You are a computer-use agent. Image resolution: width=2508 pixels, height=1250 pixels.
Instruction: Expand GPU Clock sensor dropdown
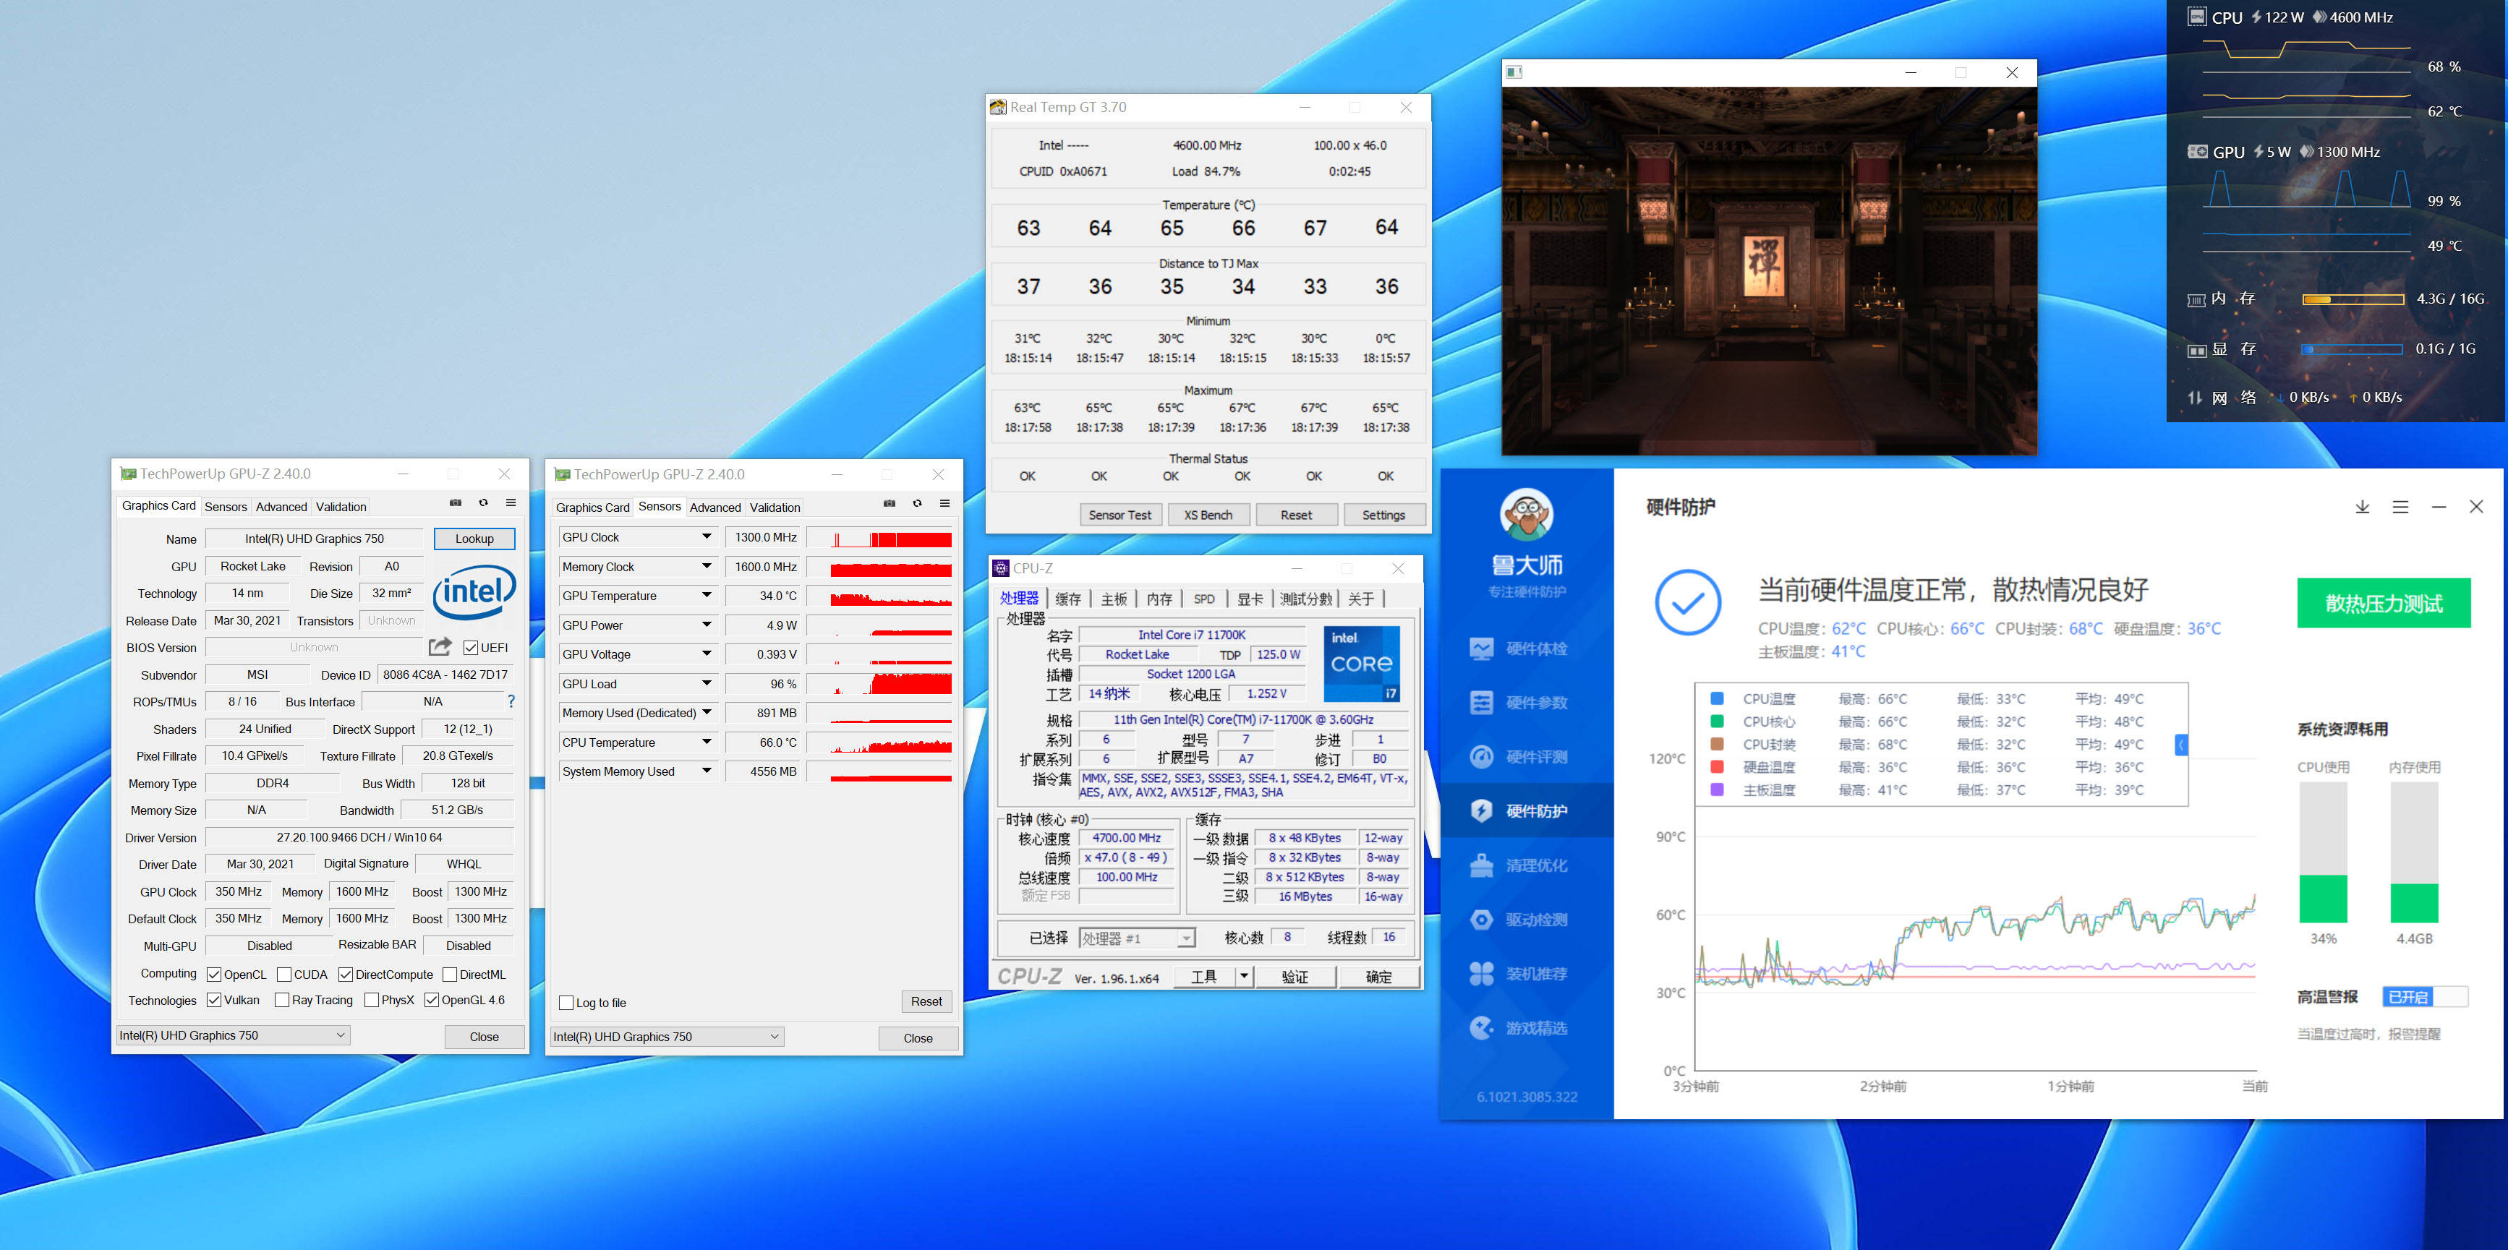tap(707, 537)
